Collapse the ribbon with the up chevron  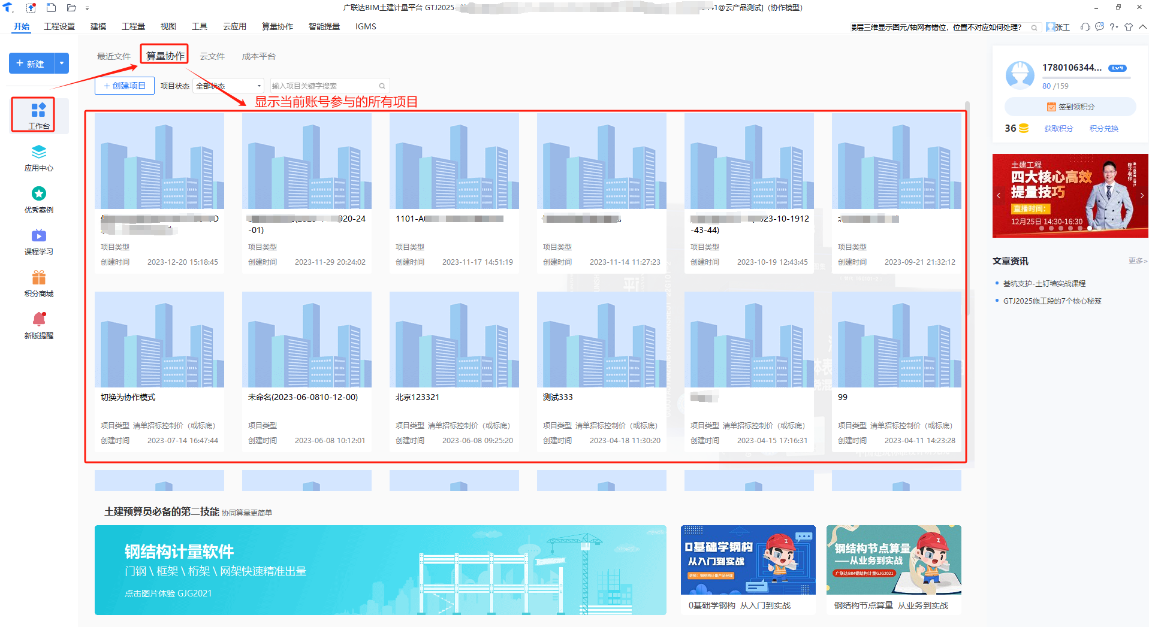pyautogui.click(x=1142, y=27)
